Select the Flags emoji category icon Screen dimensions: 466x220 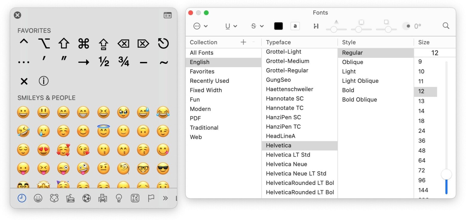point(151,198)
